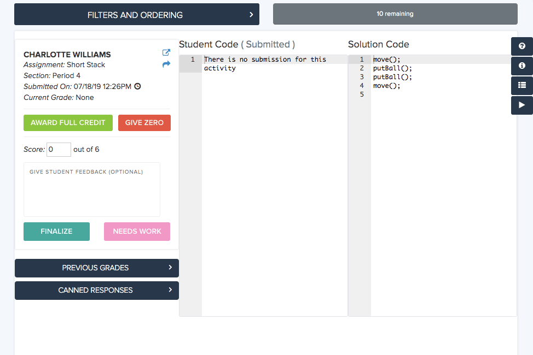Viewport: 533px width, 355px height.
Task: Open the Canned Responses panel
Action: coord(96,291)
